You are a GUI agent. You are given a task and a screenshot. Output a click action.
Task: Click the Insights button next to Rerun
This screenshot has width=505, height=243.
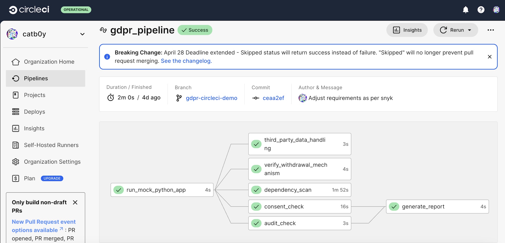click(407, 30)
